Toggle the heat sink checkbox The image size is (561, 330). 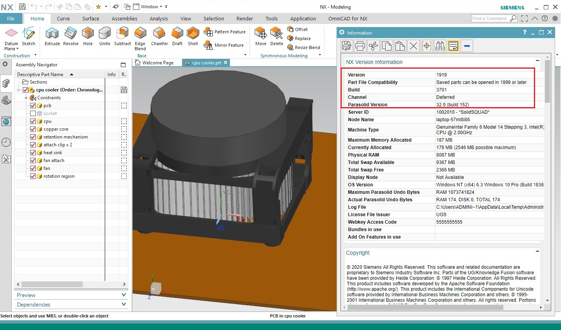click(x=33, y=153)
